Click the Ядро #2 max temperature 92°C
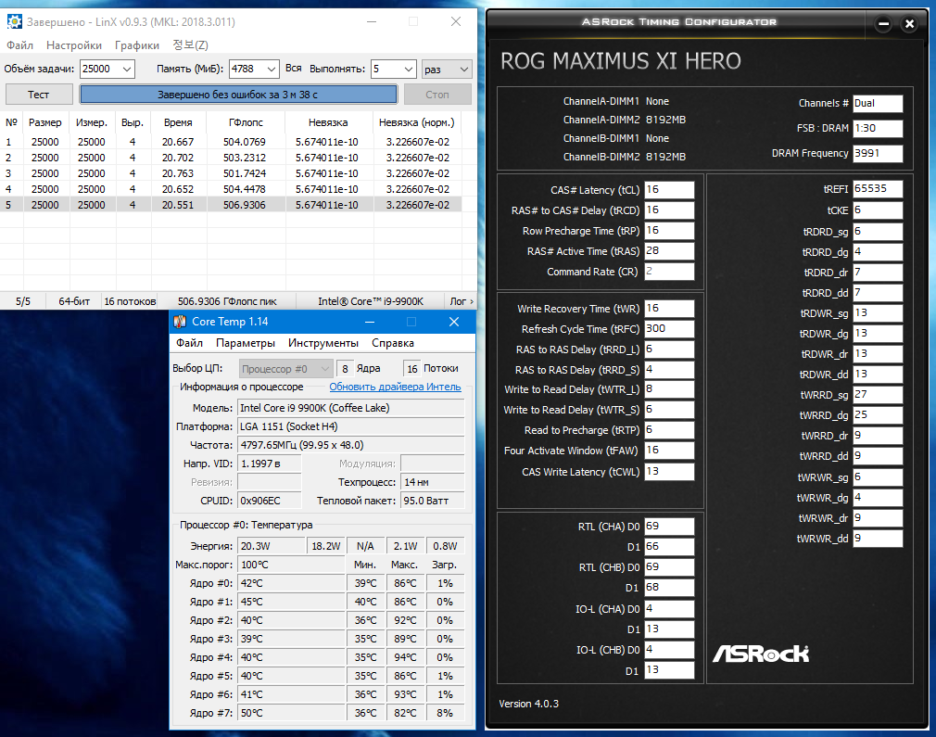This screenshot has height=737, width=936. pyautogui.click(x=405, y=620)
